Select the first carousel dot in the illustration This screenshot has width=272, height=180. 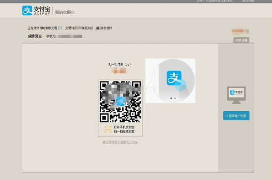(171, 98)
